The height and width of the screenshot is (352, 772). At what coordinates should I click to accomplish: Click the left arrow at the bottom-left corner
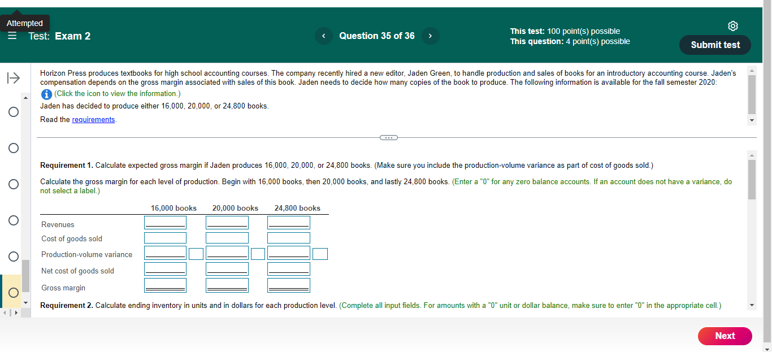pyautogui.click(x=3, y=312)
